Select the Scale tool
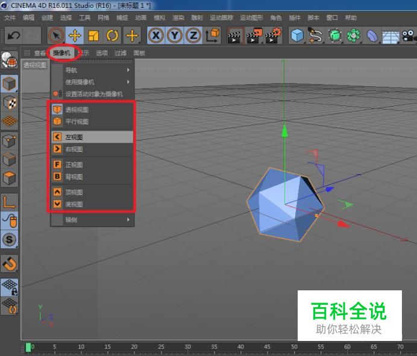This screenshot has width=417, height=356. tap(93, 36)
